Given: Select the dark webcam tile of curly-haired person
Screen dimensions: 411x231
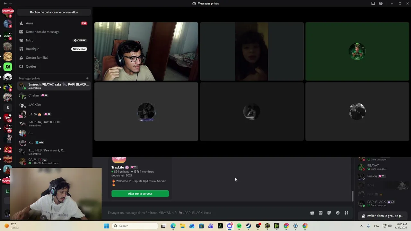Looking at the screenshot, I should pos(252,51).
